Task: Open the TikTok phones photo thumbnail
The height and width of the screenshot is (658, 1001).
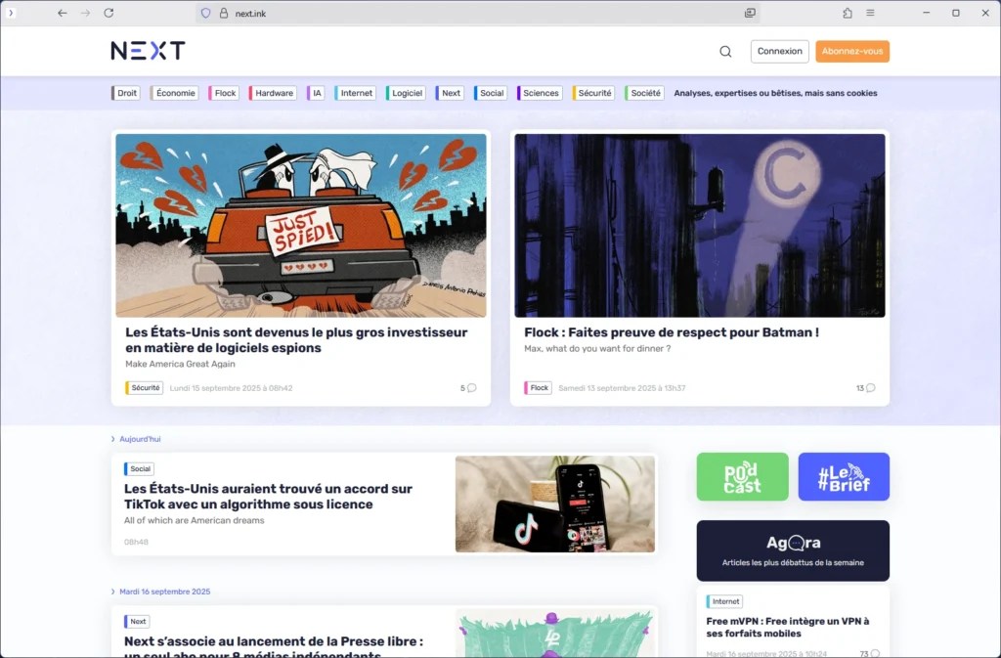Action: pyautogui.click(x=555, y=504)
